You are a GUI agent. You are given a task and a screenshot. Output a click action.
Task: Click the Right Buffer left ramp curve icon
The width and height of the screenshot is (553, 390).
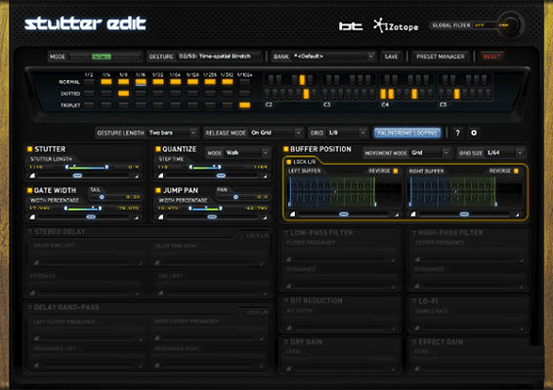[413, 214]
